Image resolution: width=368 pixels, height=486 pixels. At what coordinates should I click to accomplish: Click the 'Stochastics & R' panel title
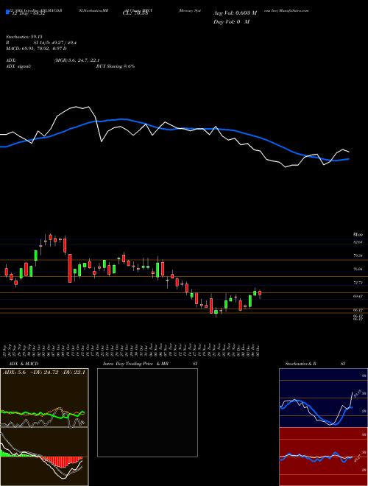coord(301,364)
